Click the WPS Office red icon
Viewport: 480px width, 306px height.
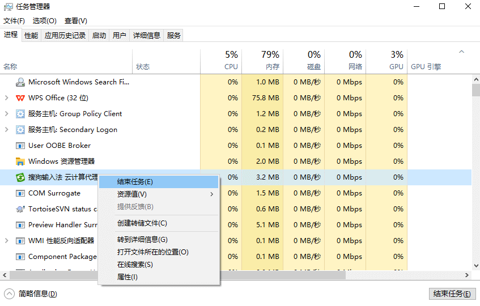pos(20,98)
